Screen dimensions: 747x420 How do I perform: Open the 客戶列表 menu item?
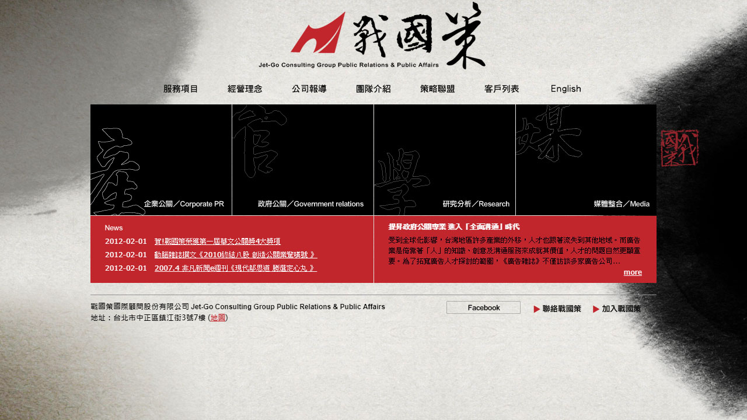coord(502,89)
